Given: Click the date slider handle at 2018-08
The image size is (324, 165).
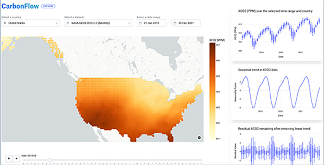Looking at the screenshot, I should (50, 160).
